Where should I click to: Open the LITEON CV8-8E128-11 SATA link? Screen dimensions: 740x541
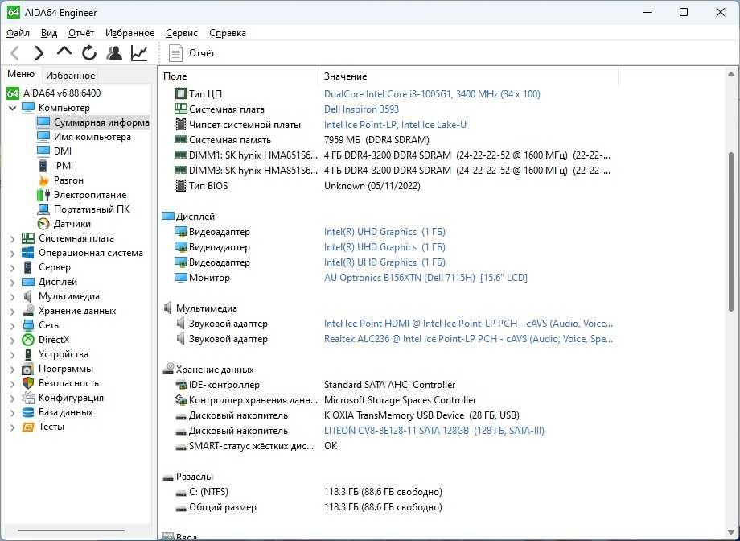pos(434,431)
